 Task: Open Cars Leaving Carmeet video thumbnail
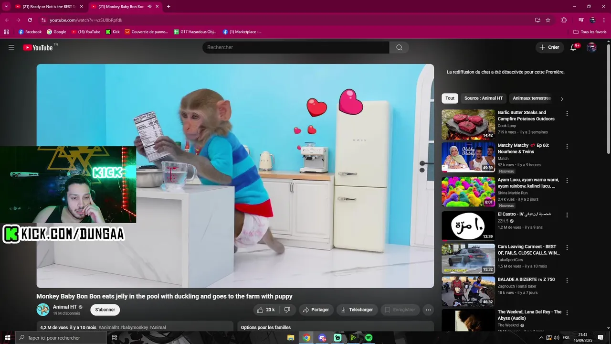[x=468, y=258]
